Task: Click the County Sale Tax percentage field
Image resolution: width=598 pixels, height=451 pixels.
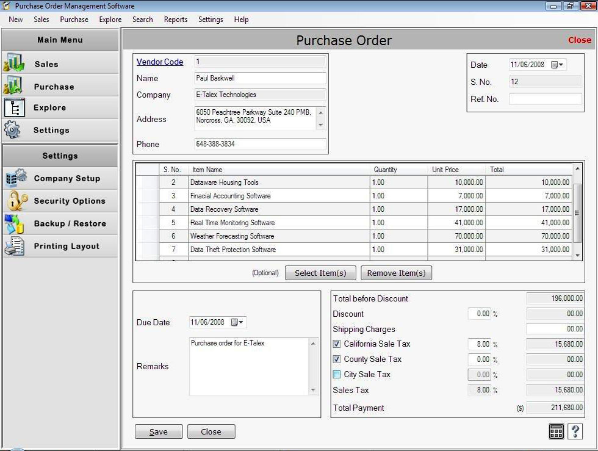Action: pyautogui.click(x=480, y=359)
